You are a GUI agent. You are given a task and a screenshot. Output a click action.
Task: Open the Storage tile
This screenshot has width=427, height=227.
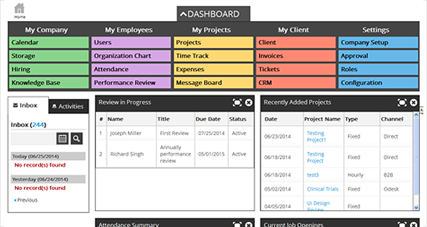[49, 56]
